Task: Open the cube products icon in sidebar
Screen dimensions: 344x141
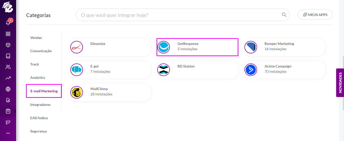Action: (8, 45)
